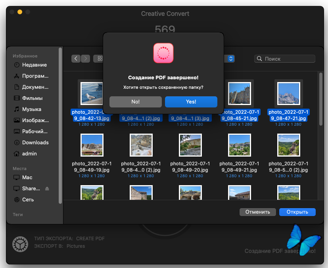Go forward with the right chevron
This screenshot has width=328, height=268.
coord(85,59)
